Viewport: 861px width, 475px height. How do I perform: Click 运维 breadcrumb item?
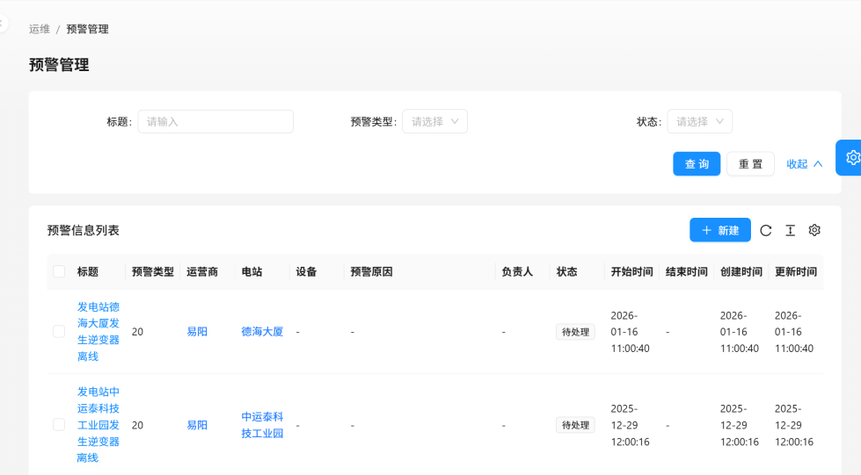pos(40,29)
